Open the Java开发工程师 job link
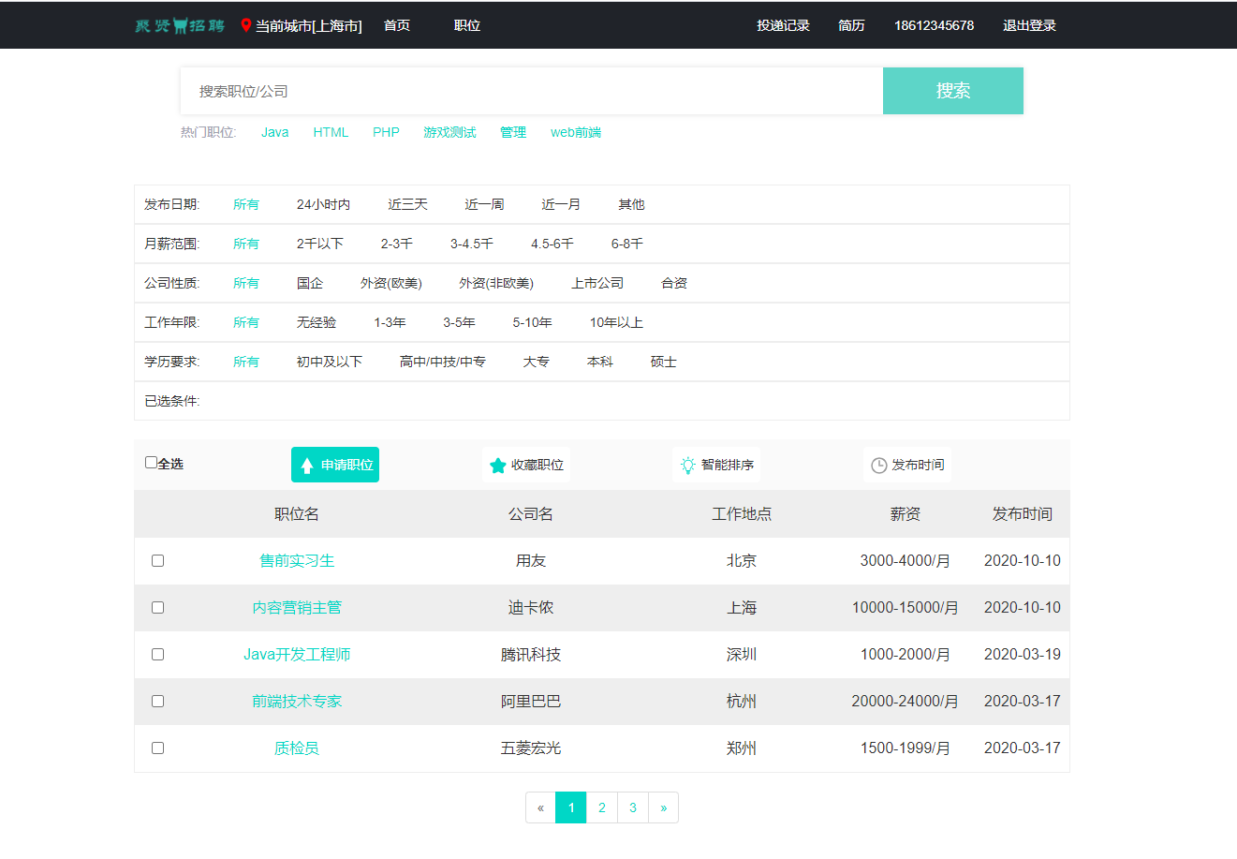This screenshot has height=859, width=1237. (297, 654)
